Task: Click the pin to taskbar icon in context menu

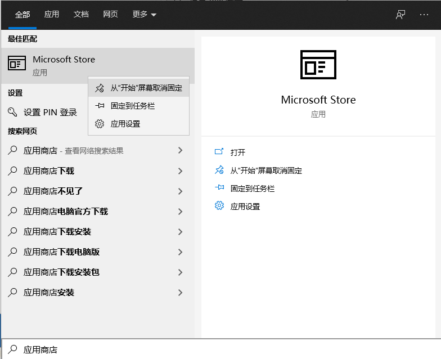Action: [x=100, y=106]
